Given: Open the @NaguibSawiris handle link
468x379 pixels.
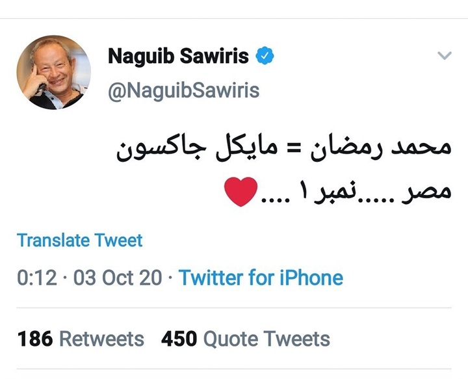Looking at the screenshot, I should pyautogui.click(x=183, y=90).
